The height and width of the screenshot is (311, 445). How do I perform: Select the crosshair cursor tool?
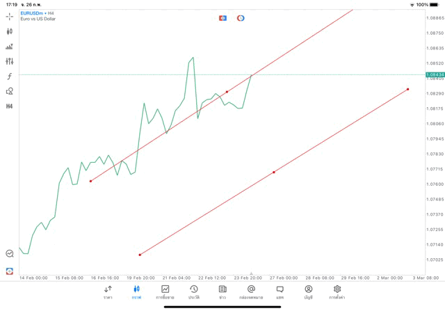coord(9,16)
